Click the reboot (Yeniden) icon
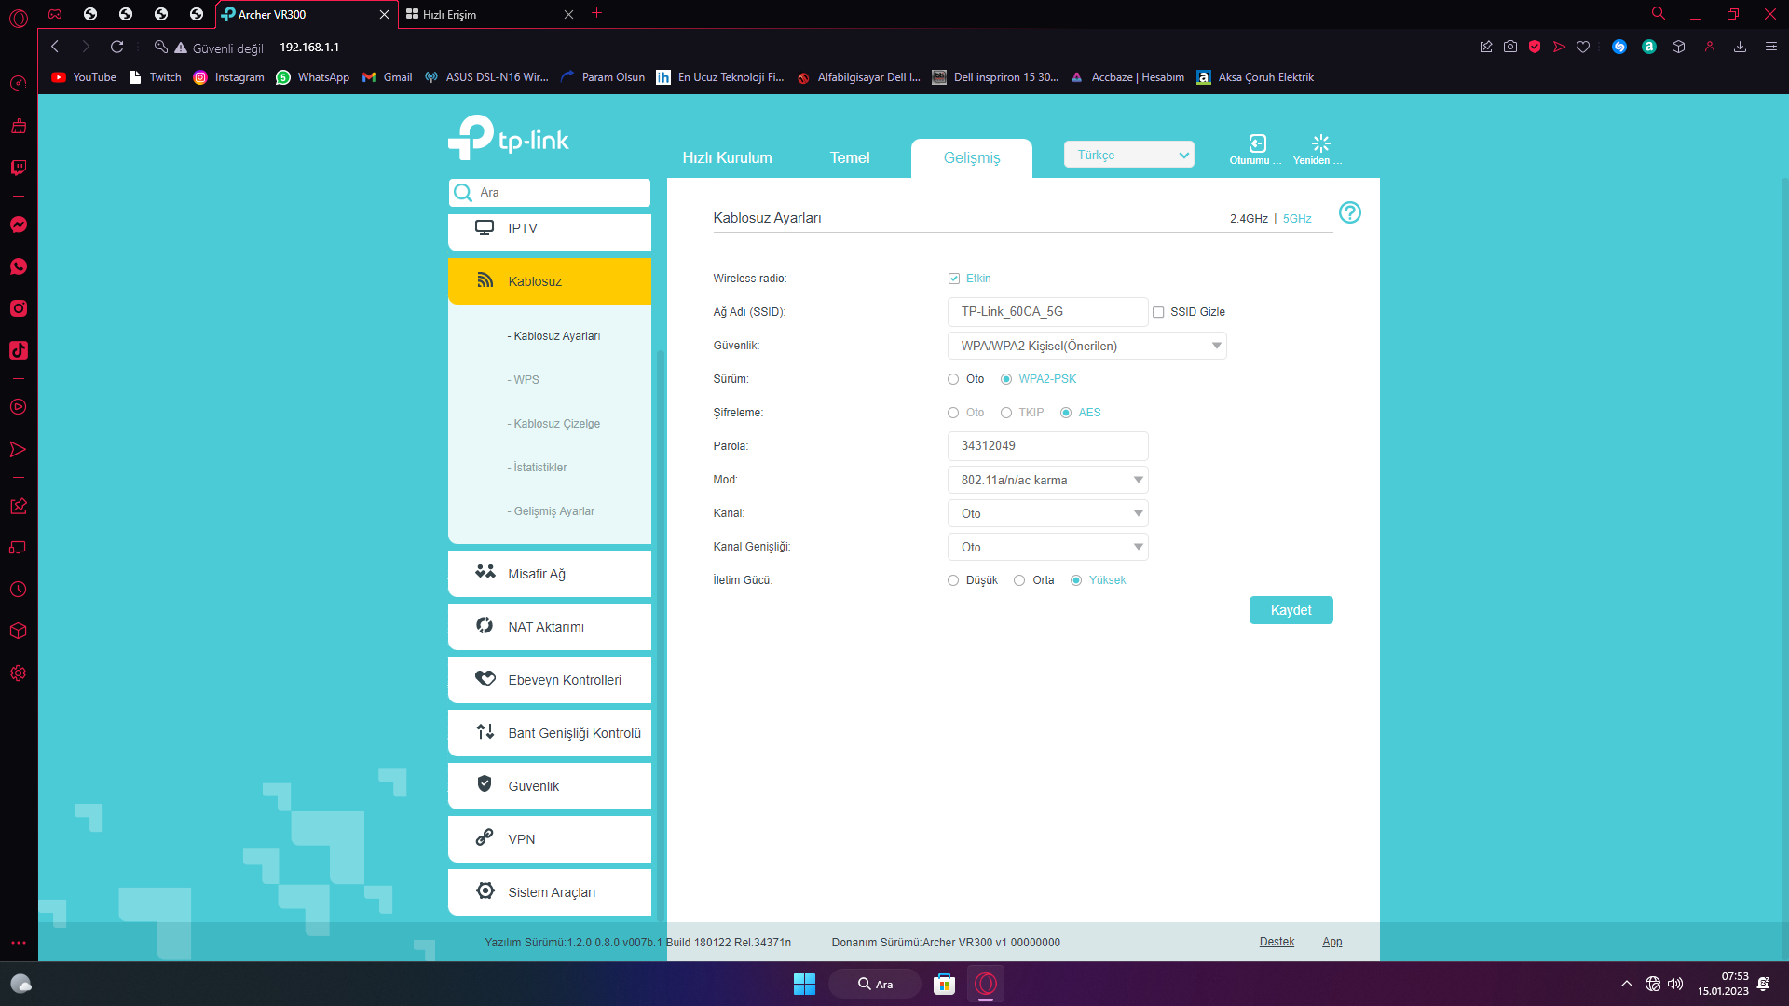The image size is (1789, 1006). point(1320,143)
